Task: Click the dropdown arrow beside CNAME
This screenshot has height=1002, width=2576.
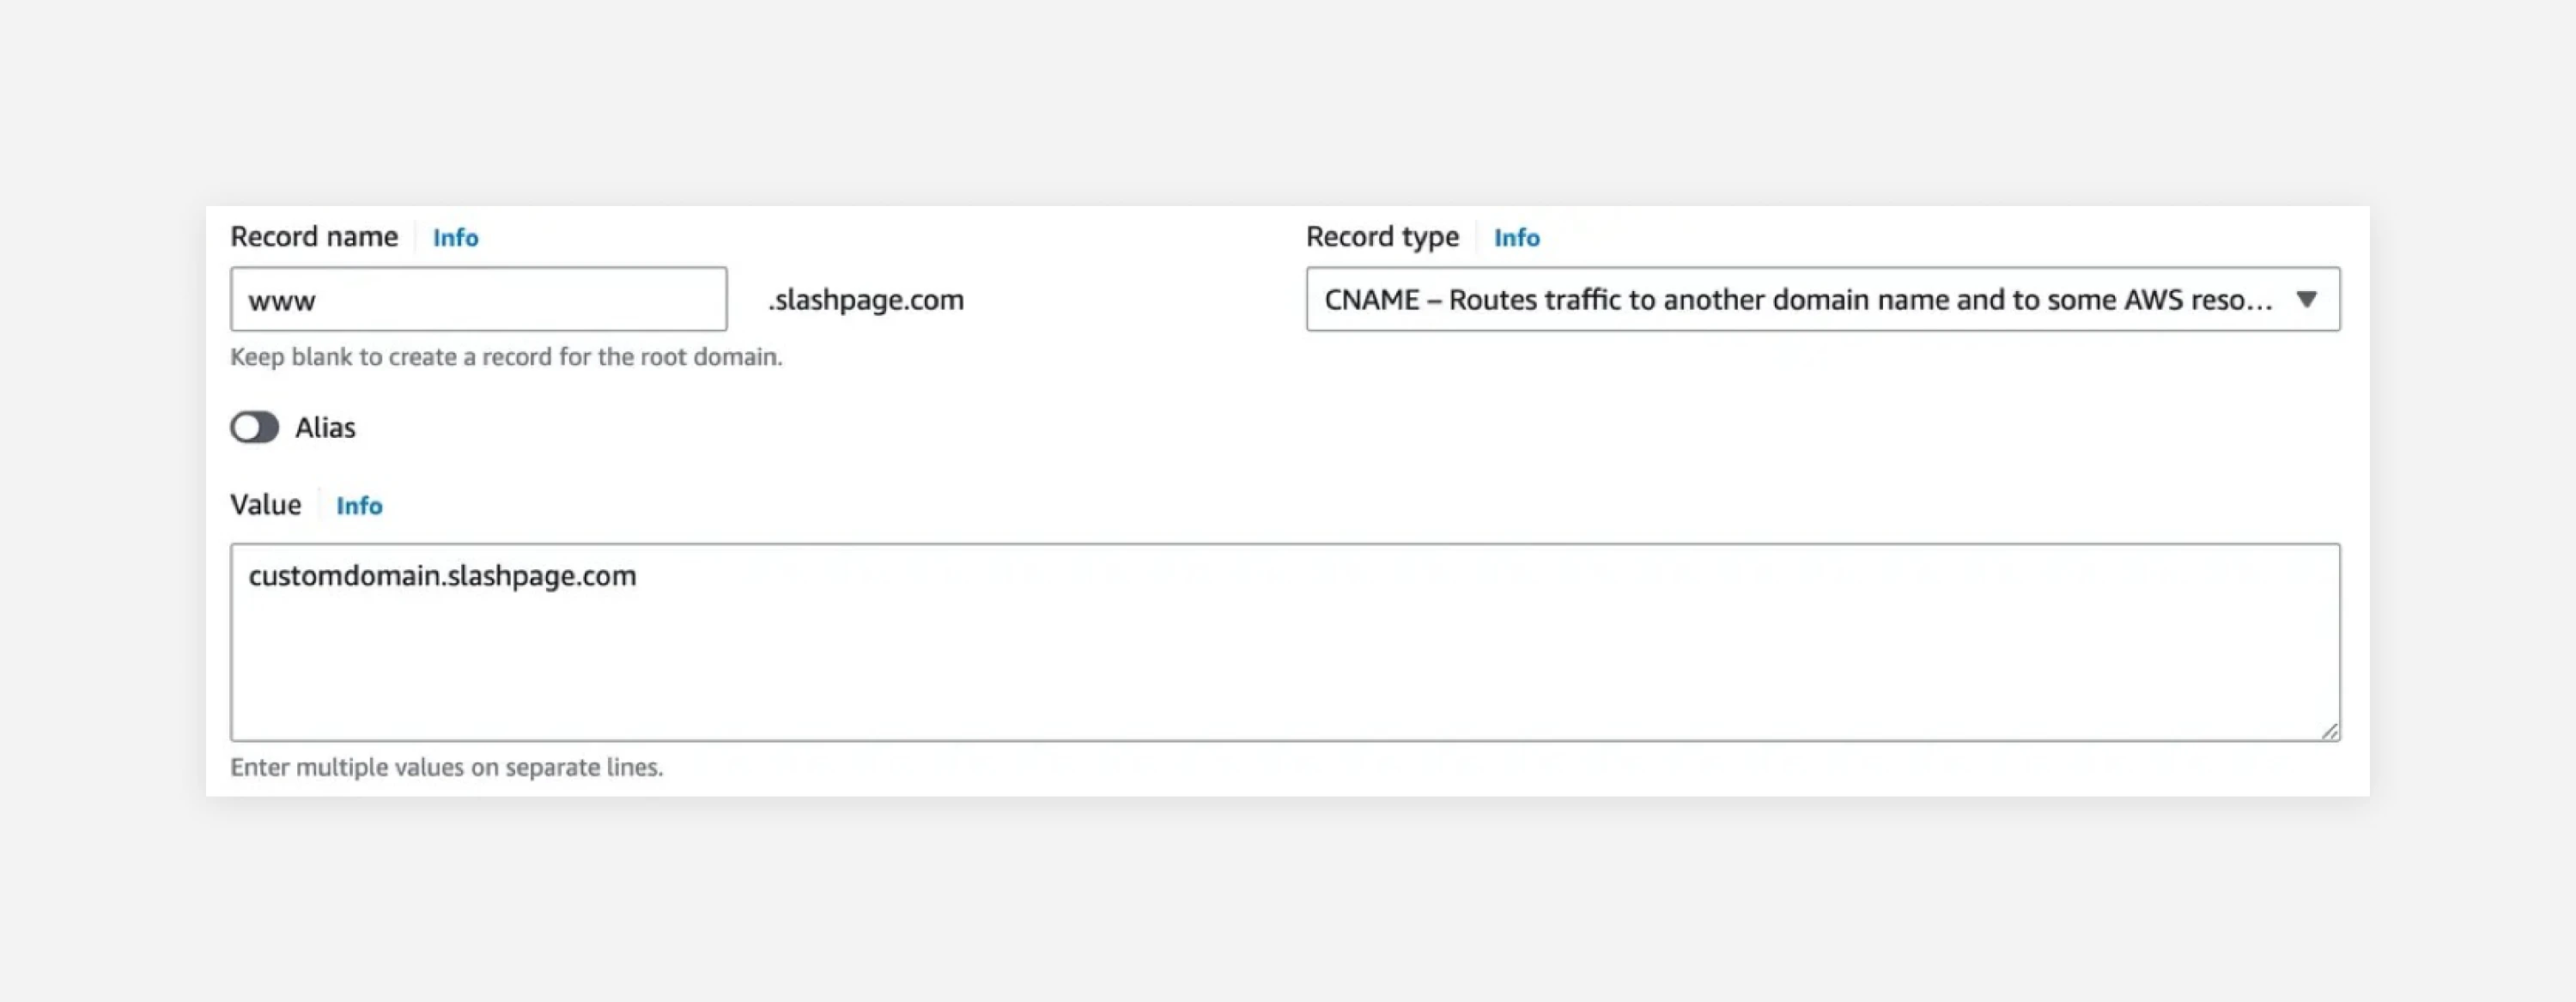Action: click(2306, 299)
